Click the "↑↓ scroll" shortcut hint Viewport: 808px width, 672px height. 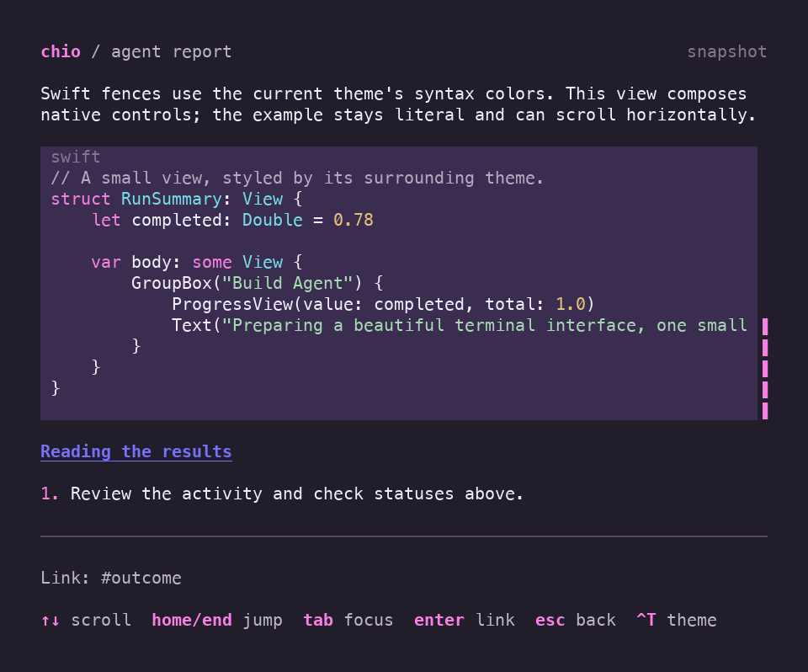(86, 620)
